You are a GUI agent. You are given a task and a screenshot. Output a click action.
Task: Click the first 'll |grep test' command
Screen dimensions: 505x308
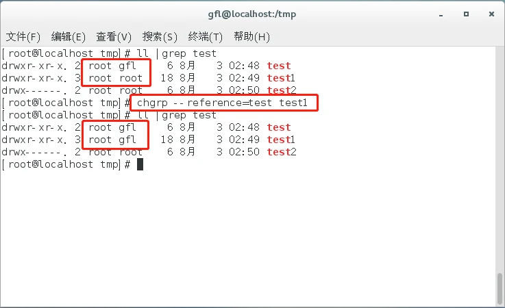click(177, 53)
